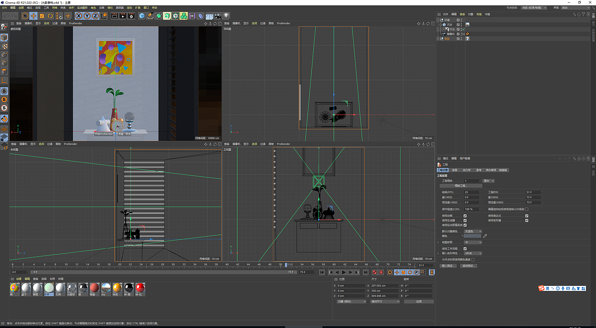Image resolution: width=596 pixels, height=328 pixels.
Task: Switch to the 信息 tab in attributes
Action: pyautogui.click(x=455, y=170)
